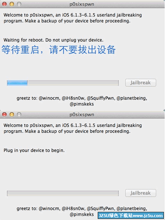Click the greetz credits line in the upper window
The width and height of the screenshot is (165, 220).
point(82,101)
